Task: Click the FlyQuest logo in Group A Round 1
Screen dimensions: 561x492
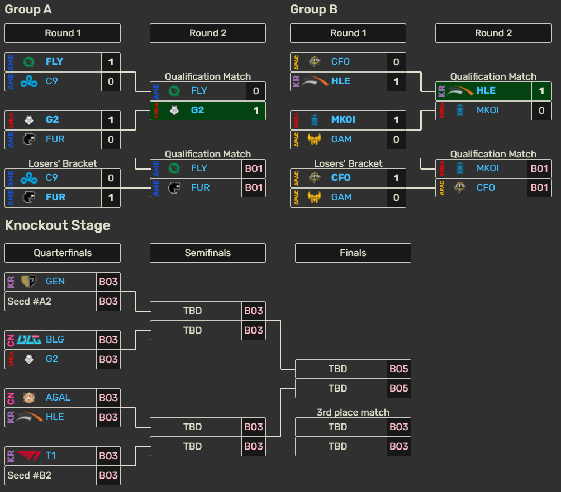Action: (x=29, y=62)
